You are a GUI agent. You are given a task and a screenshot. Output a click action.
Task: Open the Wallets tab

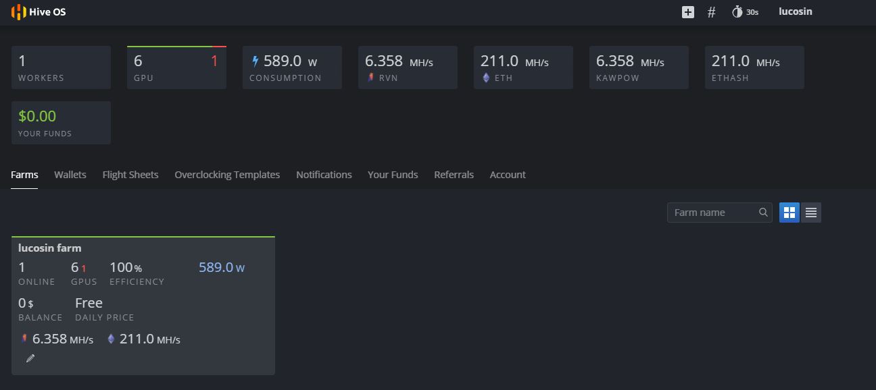point(70,175)
